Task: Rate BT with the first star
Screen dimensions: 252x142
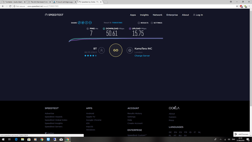Action: coord(85,56)
